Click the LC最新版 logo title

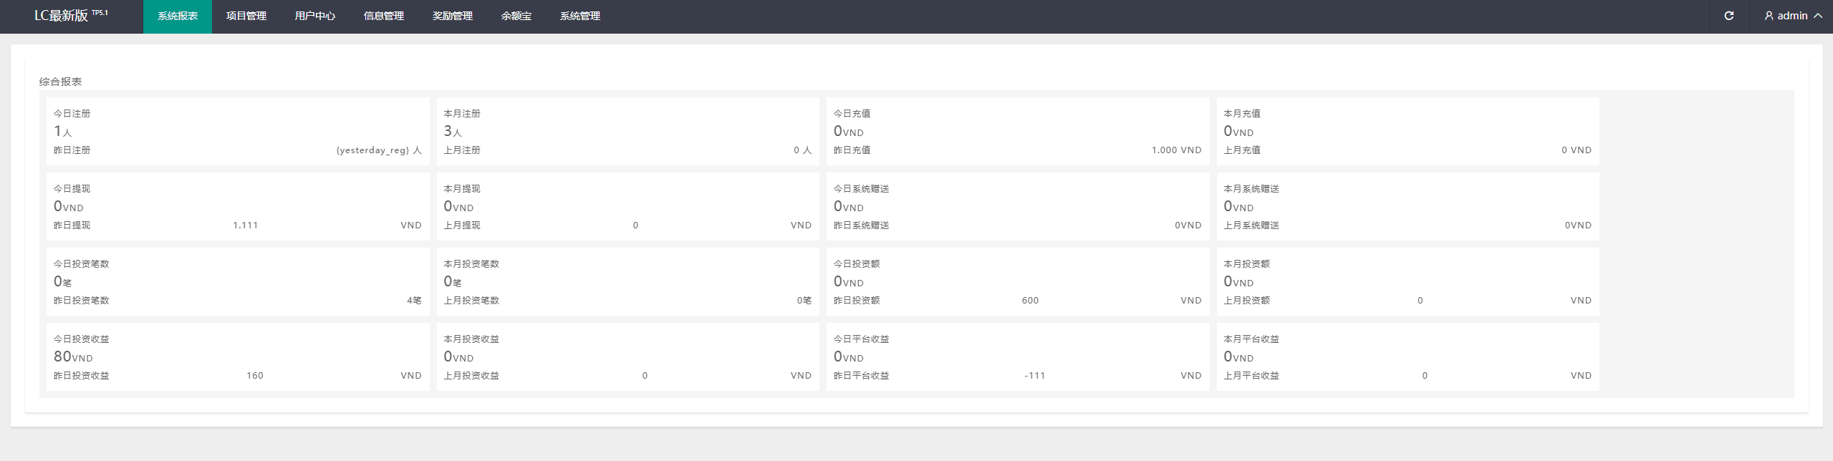(x=71, y=15)
